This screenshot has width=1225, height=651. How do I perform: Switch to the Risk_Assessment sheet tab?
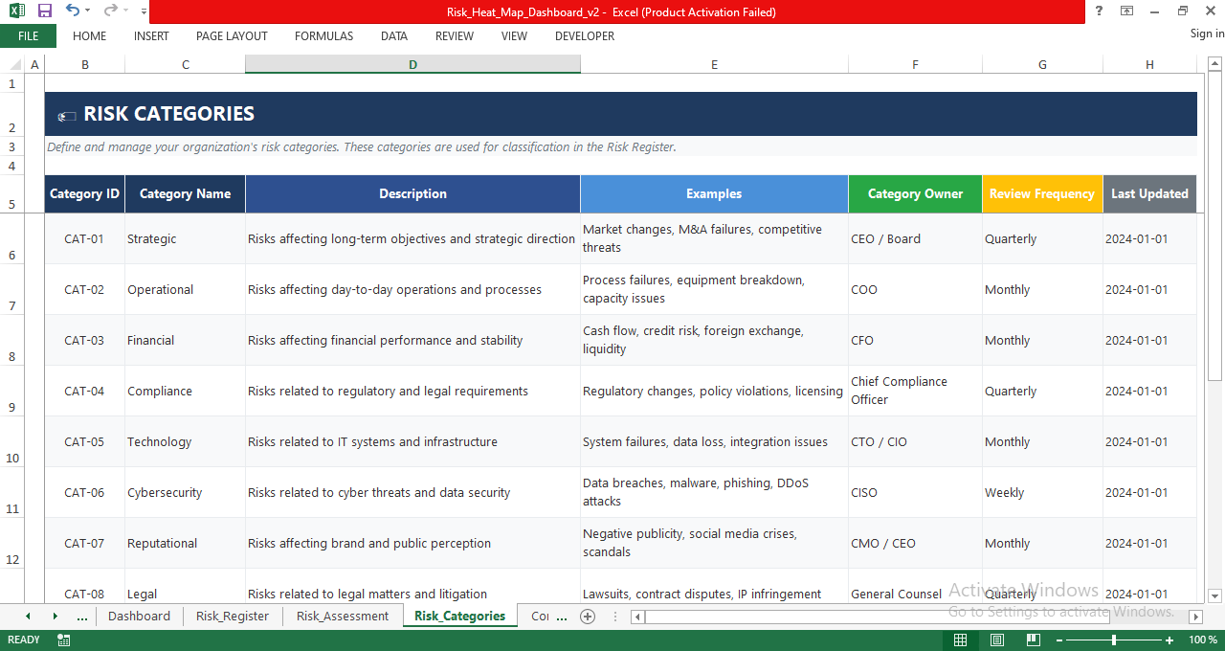[343, 617]
